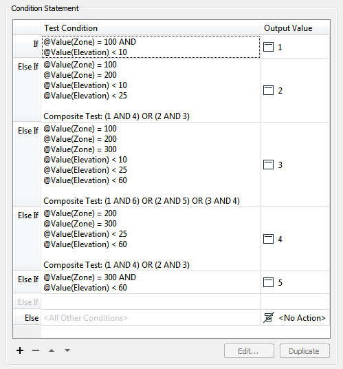Click the output value icon for value 2
Viewport: 343px width, 369px height.
(x=268, y=90)
